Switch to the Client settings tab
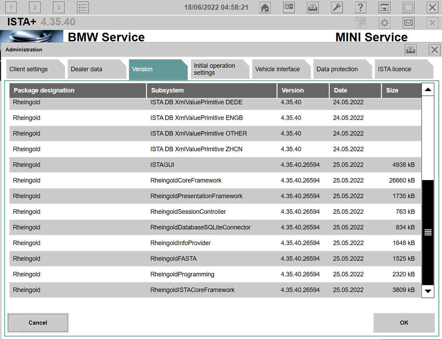 coord(35,69)
